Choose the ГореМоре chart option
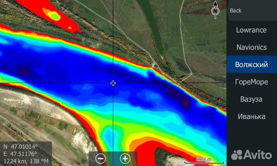277x166 pixels. point(252,82)
